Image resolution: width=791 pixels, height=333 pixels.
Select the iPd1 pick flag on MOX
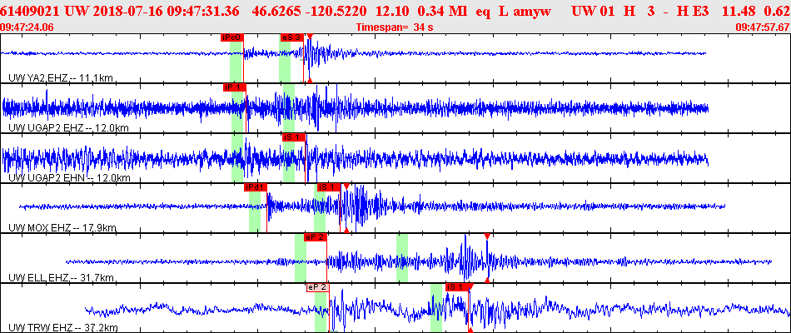pos(256,187)
